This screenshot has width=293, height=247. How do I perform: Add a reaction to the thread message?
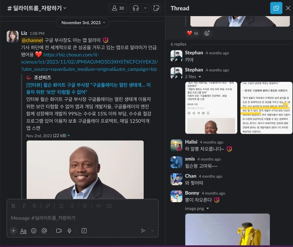click(x=207, y=33)
